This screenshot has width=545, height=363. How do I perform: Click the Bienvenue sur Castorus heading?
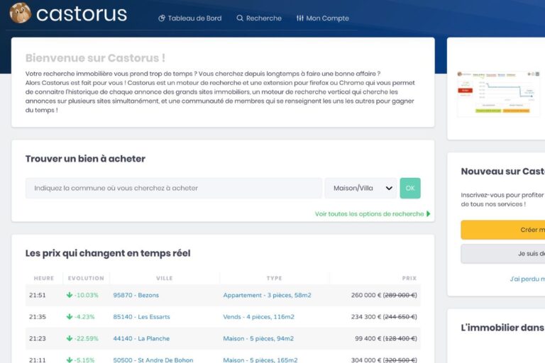coord(95,57)
